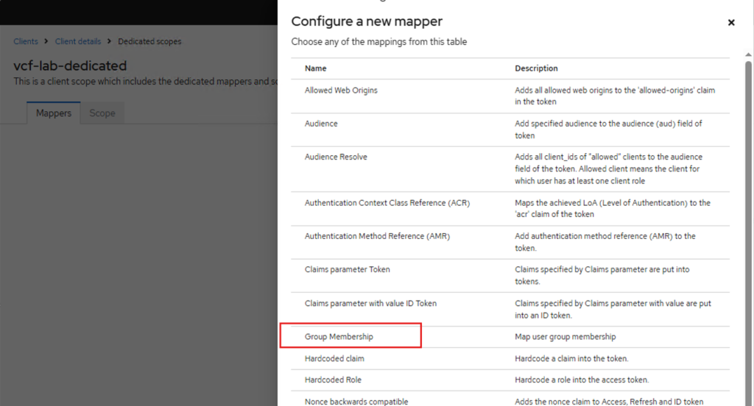Switch to the Scope tab
754x406 pixels.
point(102,113)
